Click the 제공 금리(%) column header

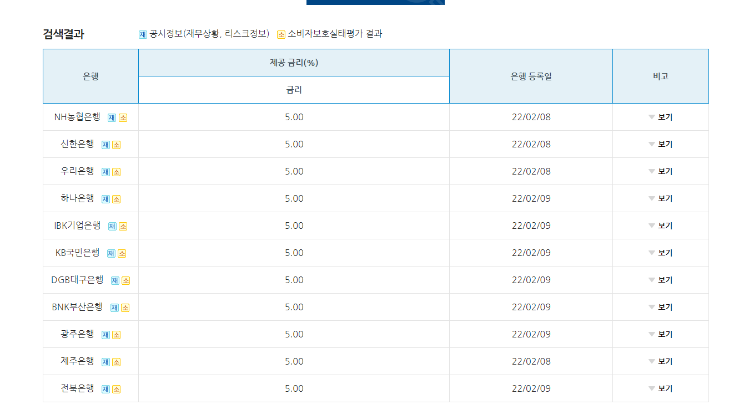294,63
